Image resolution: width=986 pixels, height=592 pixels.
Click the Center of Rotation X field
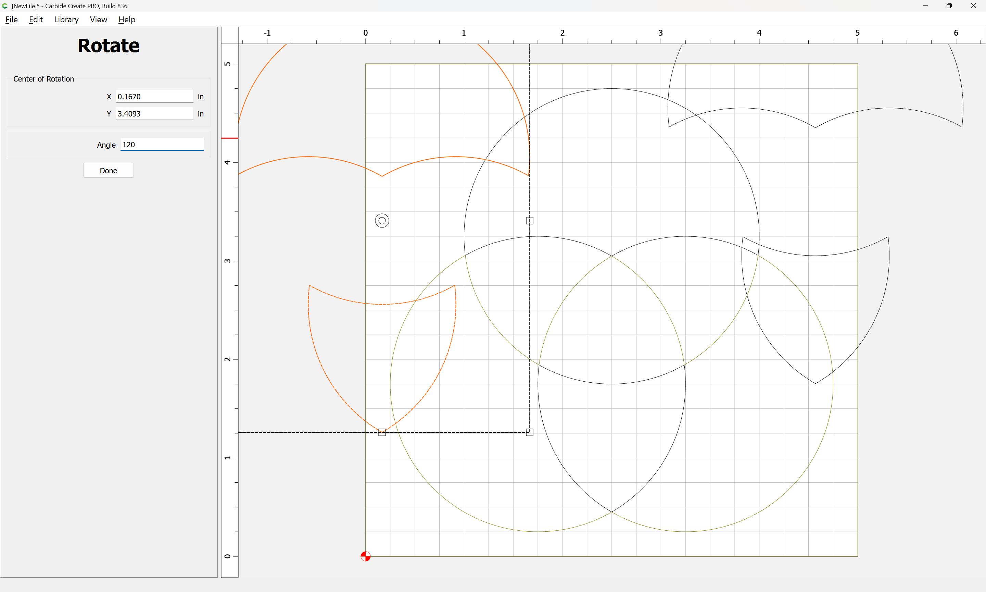154,97
